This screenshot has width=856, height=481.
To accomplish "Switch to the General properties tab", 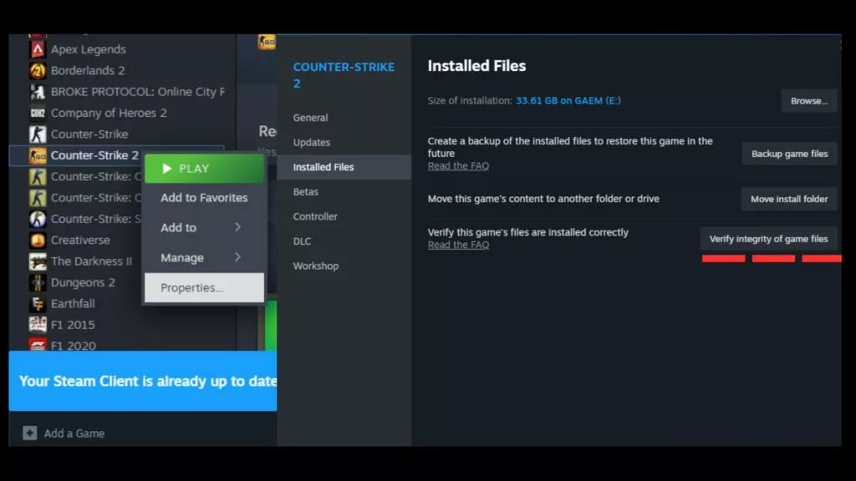I will coord(310,118).
